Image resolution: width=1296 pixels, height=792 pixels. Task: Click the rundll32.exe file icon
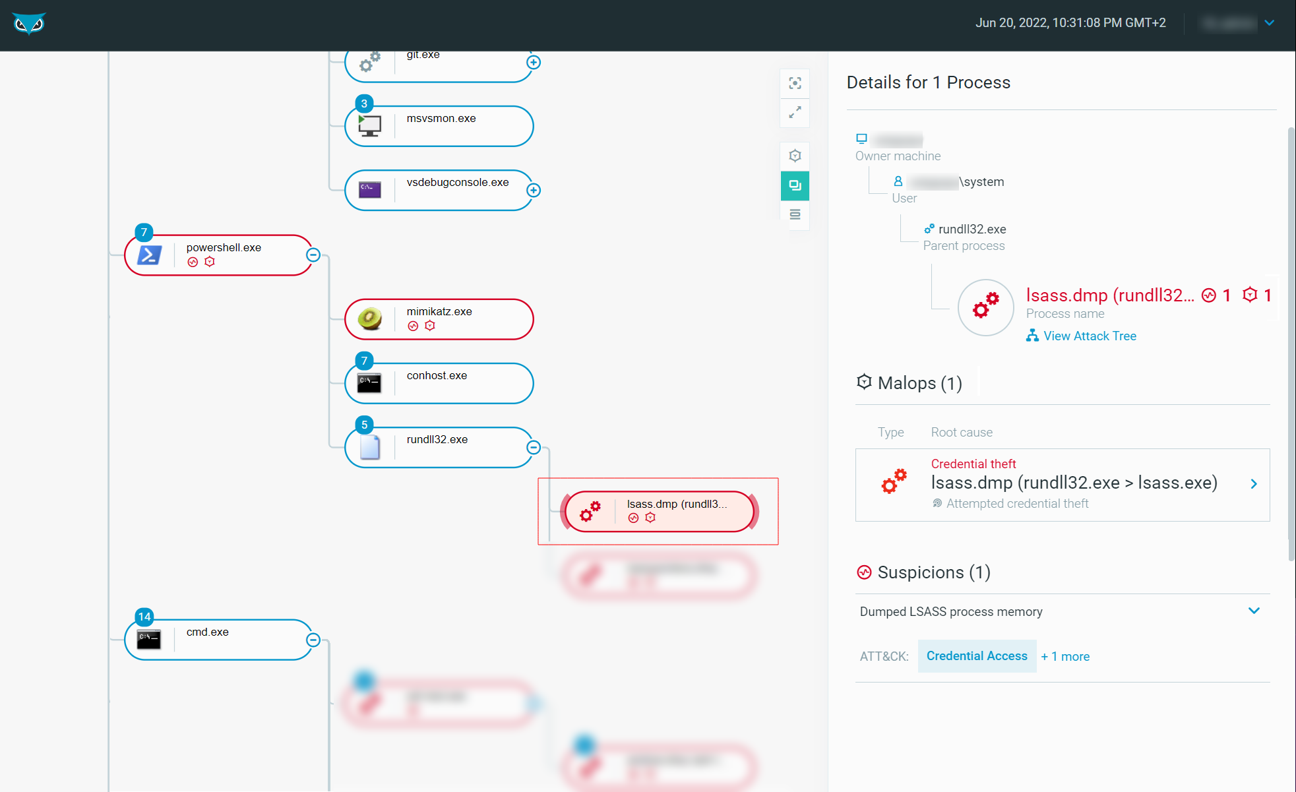pos(370,447)
